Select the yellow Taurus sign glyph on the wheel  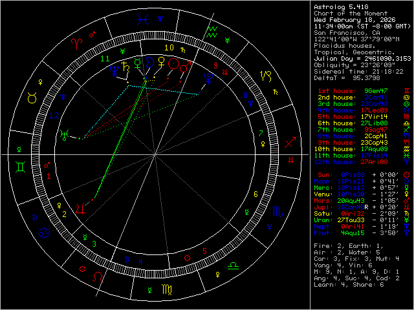32,98
